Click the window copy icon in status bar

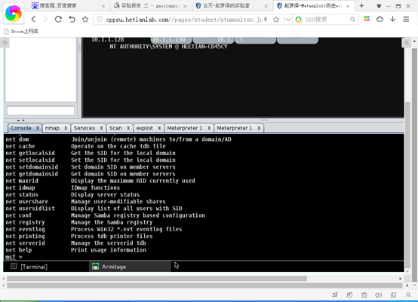[x=393, y=294]
